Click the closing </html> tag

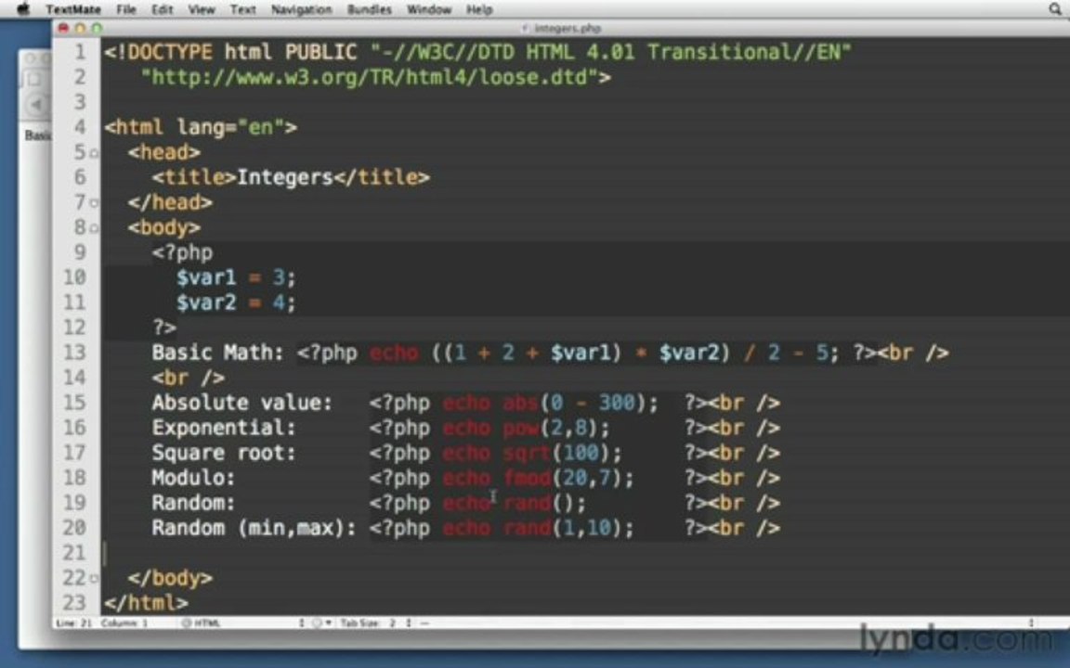point(145,603)
